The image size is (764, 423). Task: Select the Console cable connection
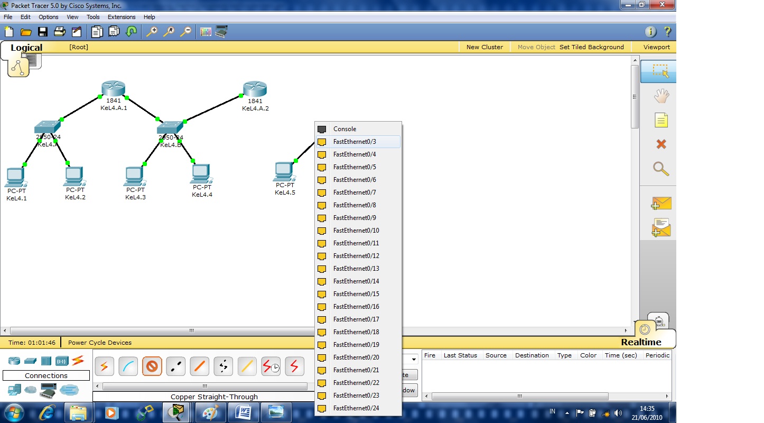pos(128,366)
